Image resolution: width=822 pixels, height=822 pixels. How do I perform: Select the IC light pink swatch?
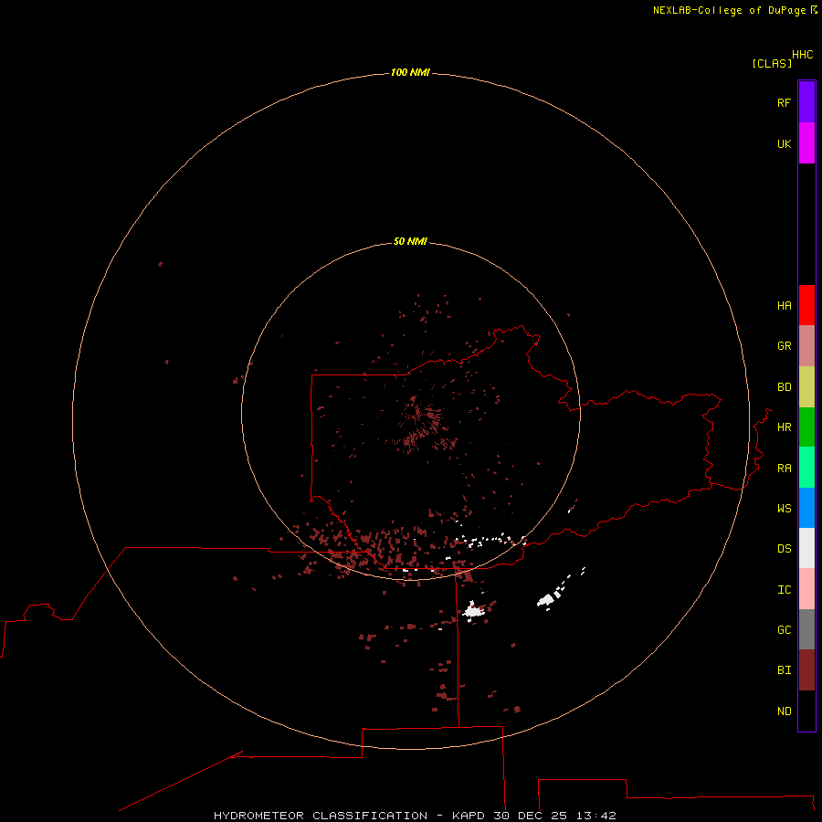pos(806,589)
